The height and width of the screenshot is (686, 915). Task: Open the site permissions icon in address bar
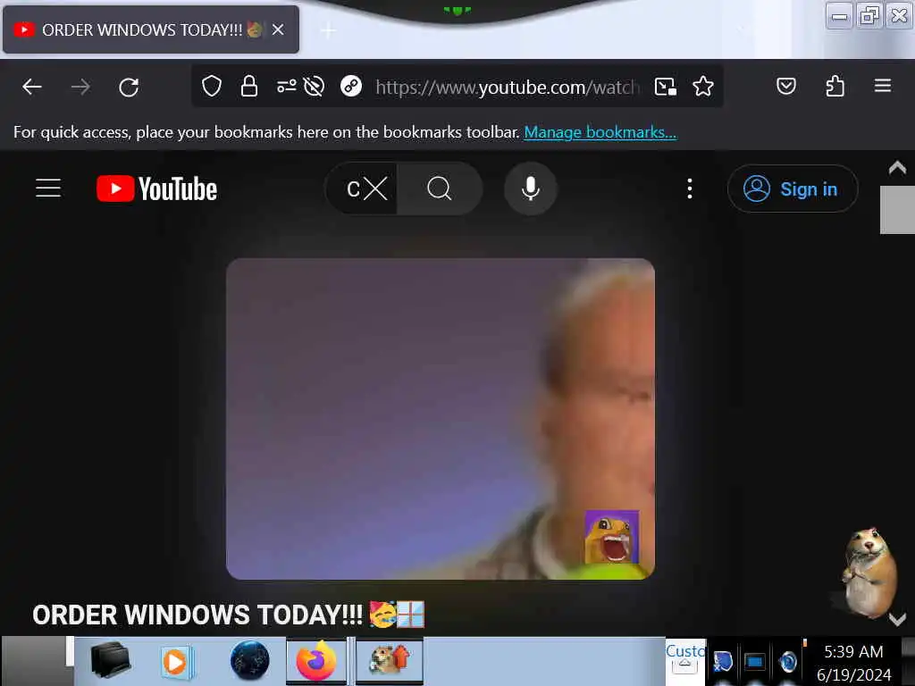(x=286, y=87)
